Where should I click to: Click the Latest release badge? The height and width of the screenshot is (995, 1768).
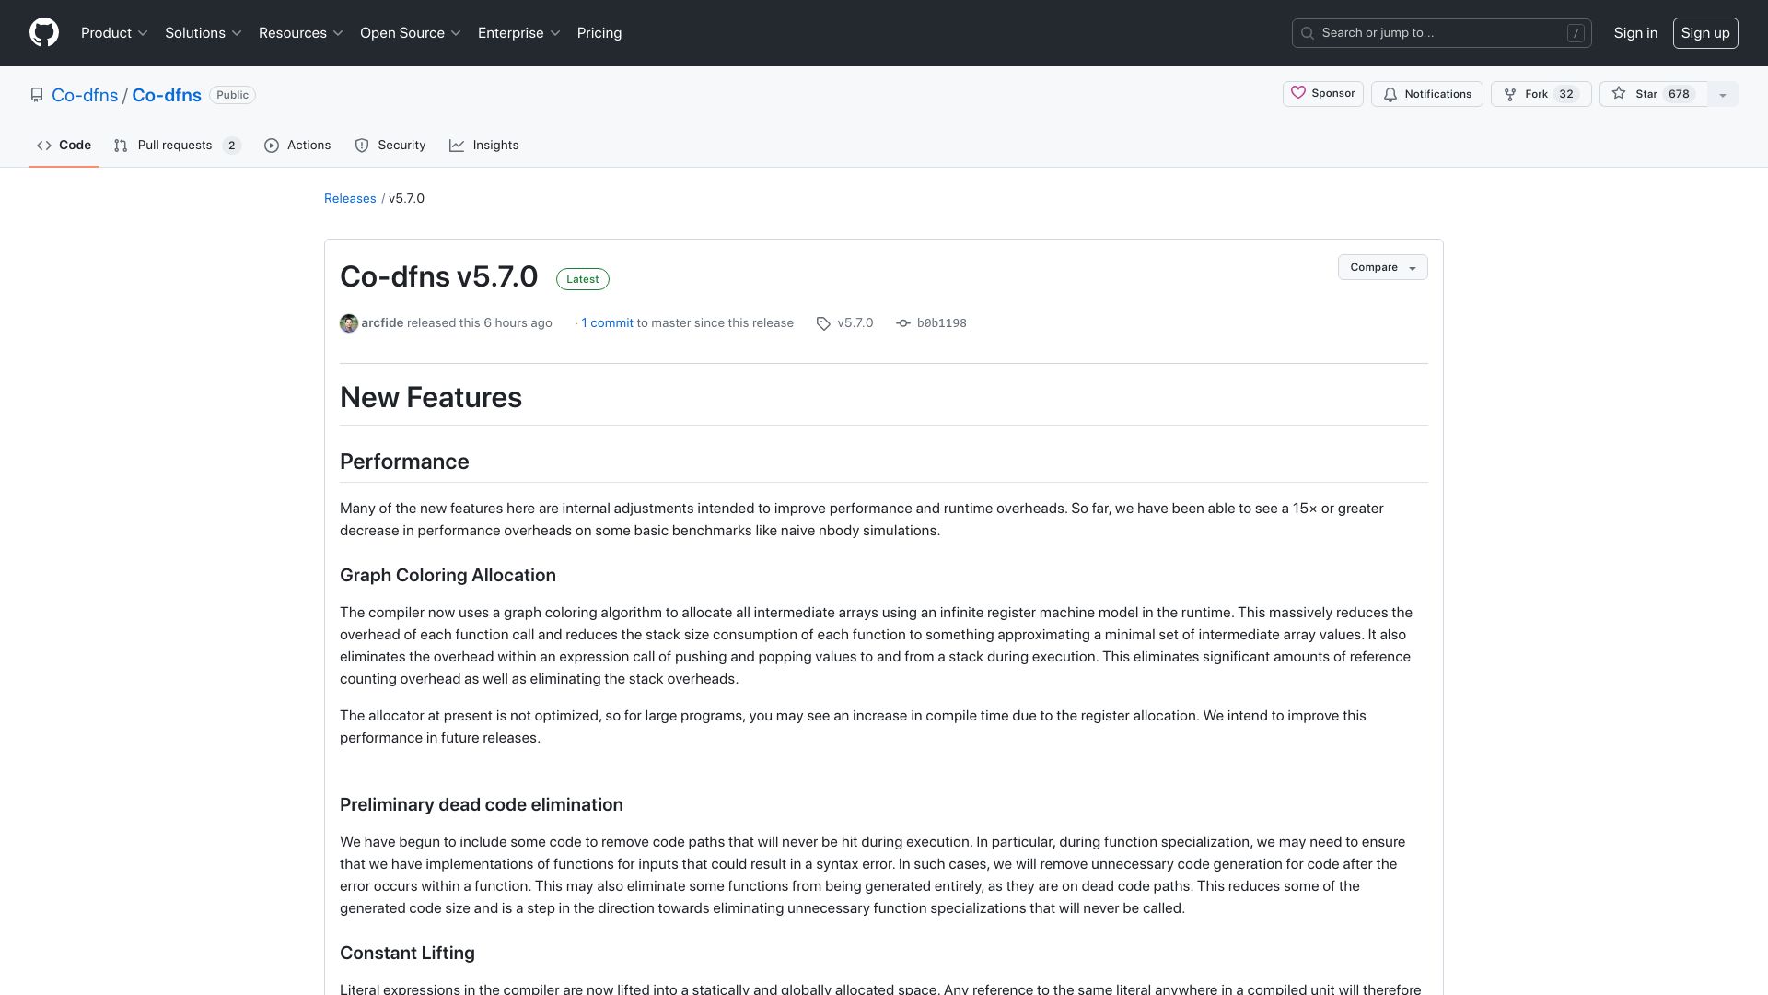click(x=582, y=279)
